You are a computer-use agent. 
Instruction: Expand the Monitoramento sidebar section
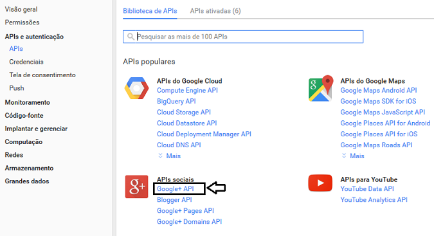tap(28, 102)
